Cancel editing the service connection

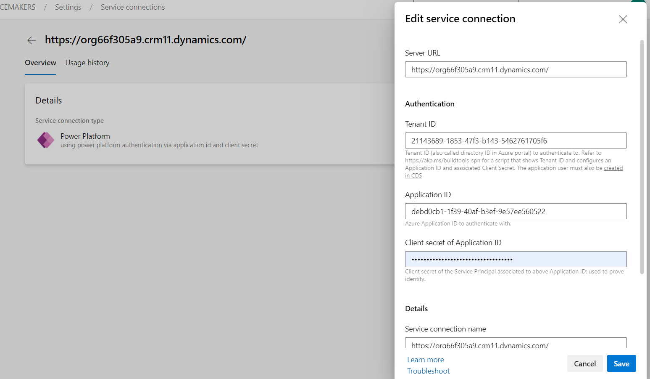click(584, 363)
